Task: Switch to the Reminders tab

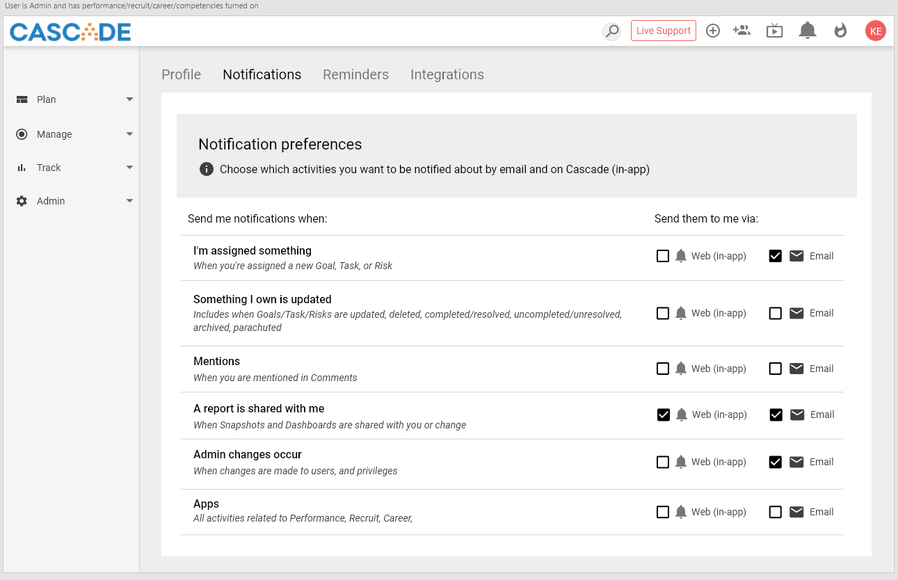Action: point(355,74)
